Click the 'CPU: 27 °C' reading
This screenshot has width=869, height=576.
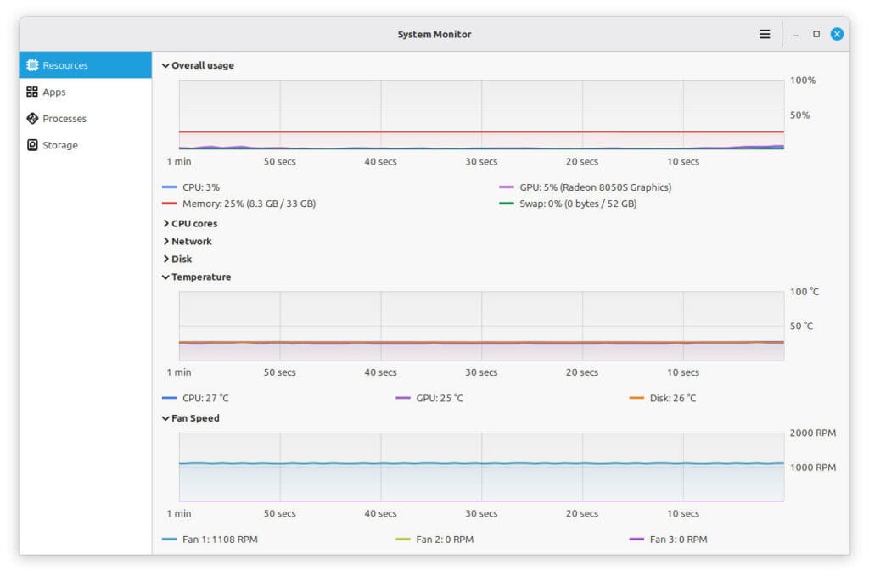coord(205,398)
